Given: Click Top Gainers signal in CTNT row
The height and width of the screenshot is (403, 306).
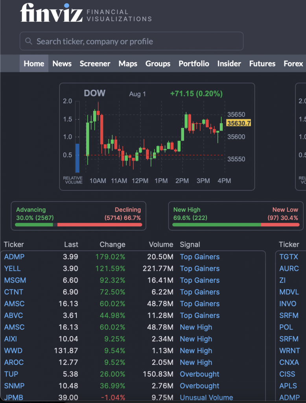Looking at the screenshot, I should click(200, 292).
